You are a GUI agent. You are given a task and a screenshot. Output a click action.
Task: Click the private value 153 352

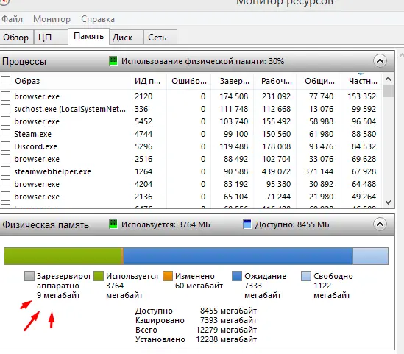click(x=362, y=96)
